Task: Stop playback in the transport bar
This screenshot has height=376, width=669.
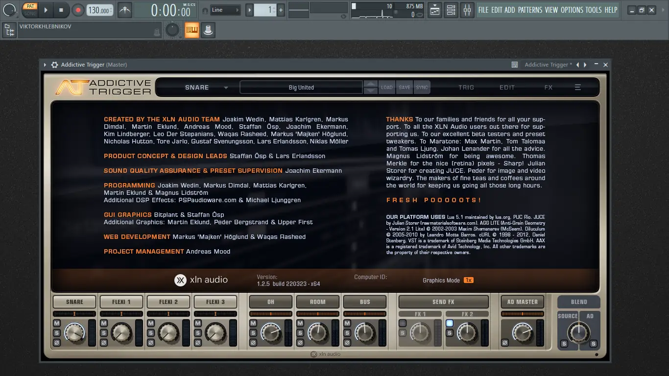Action: click(61, 10)
